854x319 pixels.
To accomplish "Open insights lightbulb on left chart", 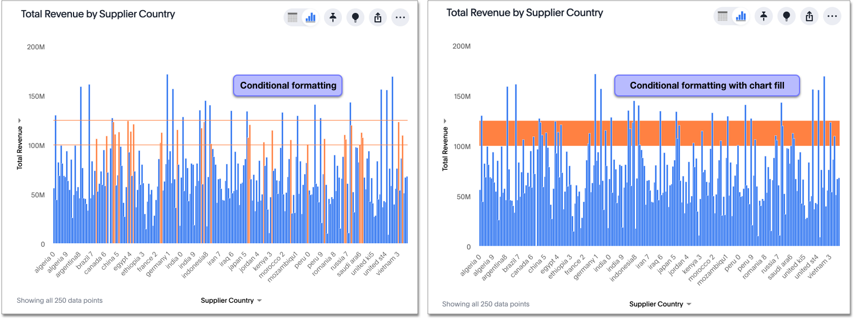I will (x=355, y=18).
